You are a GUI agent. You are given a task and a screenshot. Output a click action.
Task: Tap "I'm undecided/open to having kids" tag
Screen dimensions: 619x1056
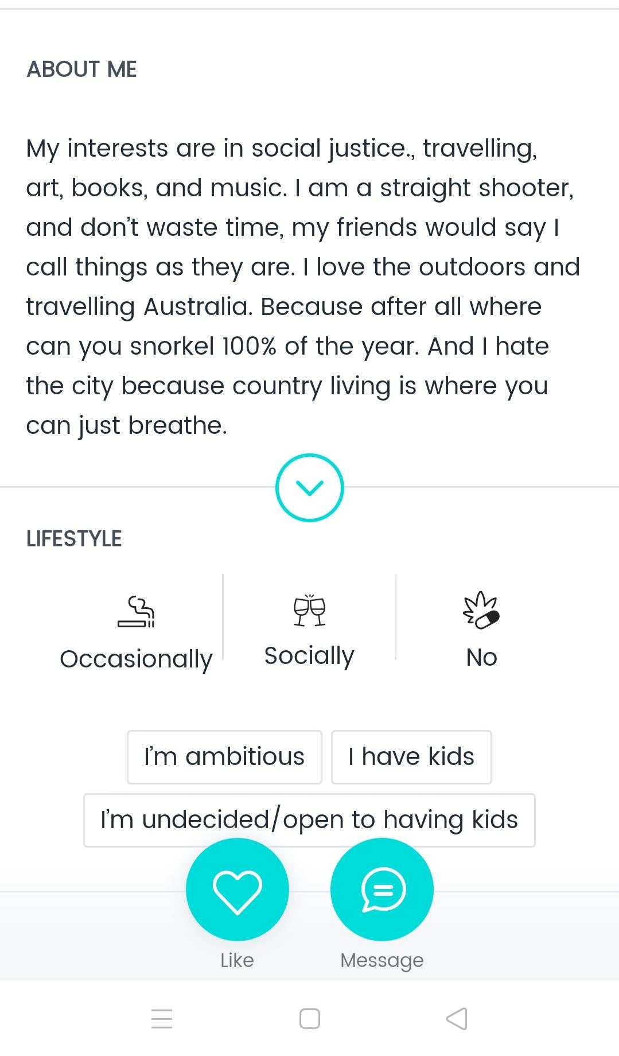[x=309, y=820]
